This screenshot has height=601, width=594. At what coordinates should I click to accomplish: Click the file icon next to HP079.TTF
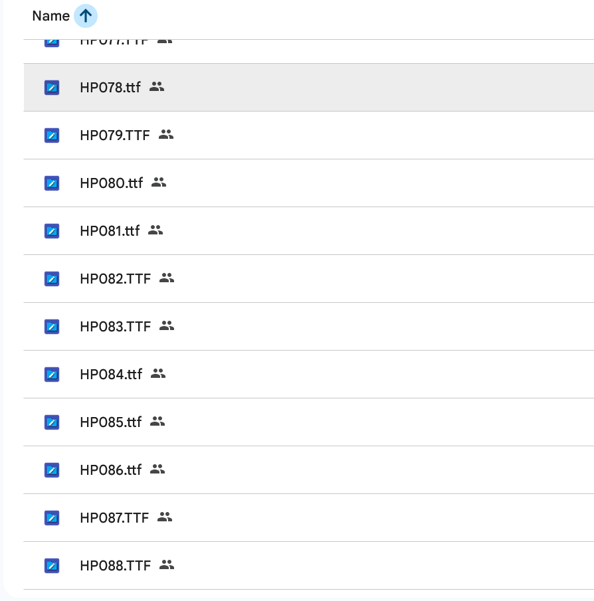52,135
